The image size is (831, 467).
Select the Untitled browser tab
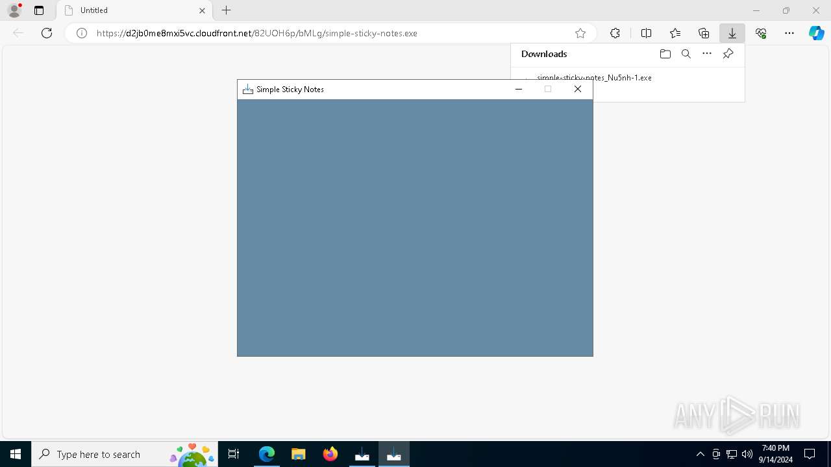pos(135,10)
